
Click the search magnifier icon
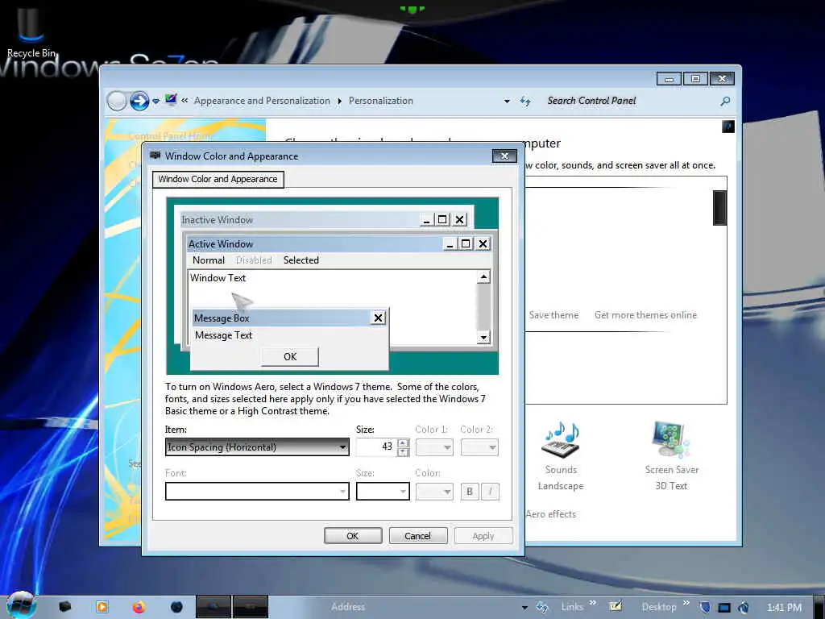pyautogui.click(x=725, y=101)
